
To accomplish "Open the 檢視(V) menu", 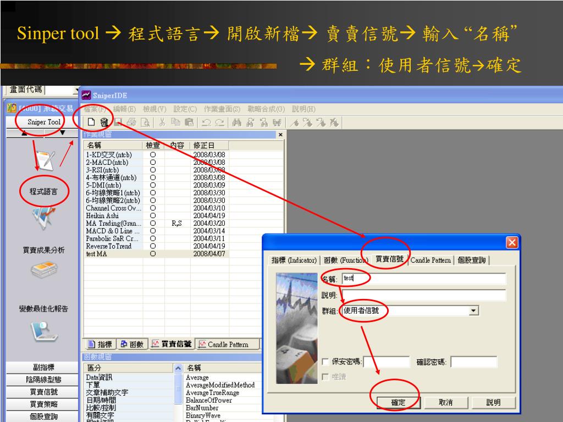I will pyautogui.click(x=154, y=109).
